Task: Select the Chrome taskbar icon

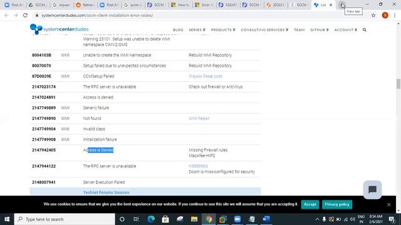Action: tap(209, 219)
